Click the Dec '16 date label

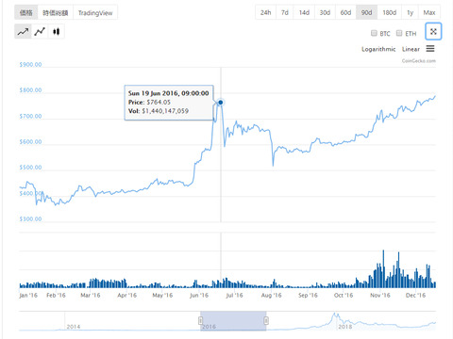(x=415, y=295)
